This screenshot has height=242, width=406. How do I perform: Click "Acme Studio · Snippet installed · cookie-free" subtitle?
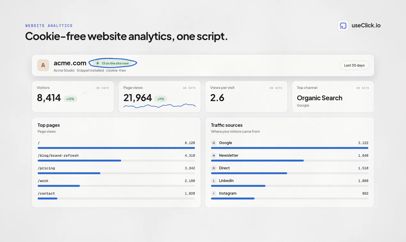point(90,70)
